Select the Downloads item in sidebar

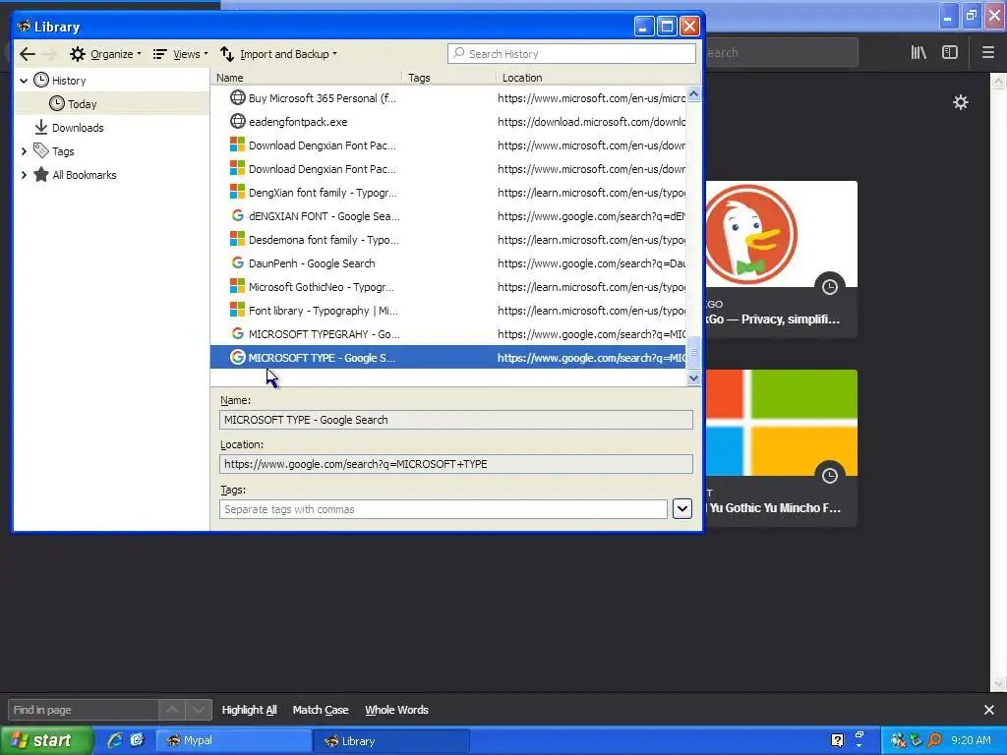(77, 128)
